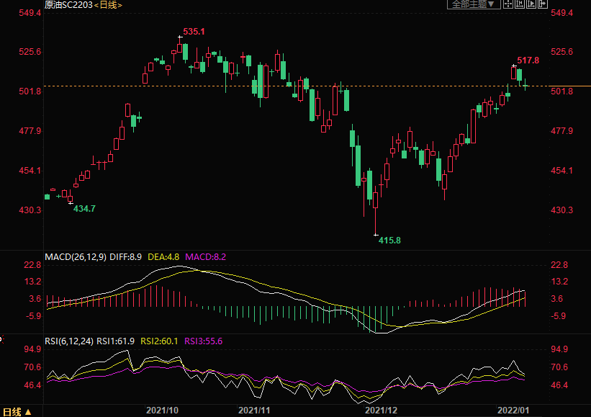Click the export icon at top right
This screenshot has height=417, width=591.
pyautogui.click(x=542, y=4)
